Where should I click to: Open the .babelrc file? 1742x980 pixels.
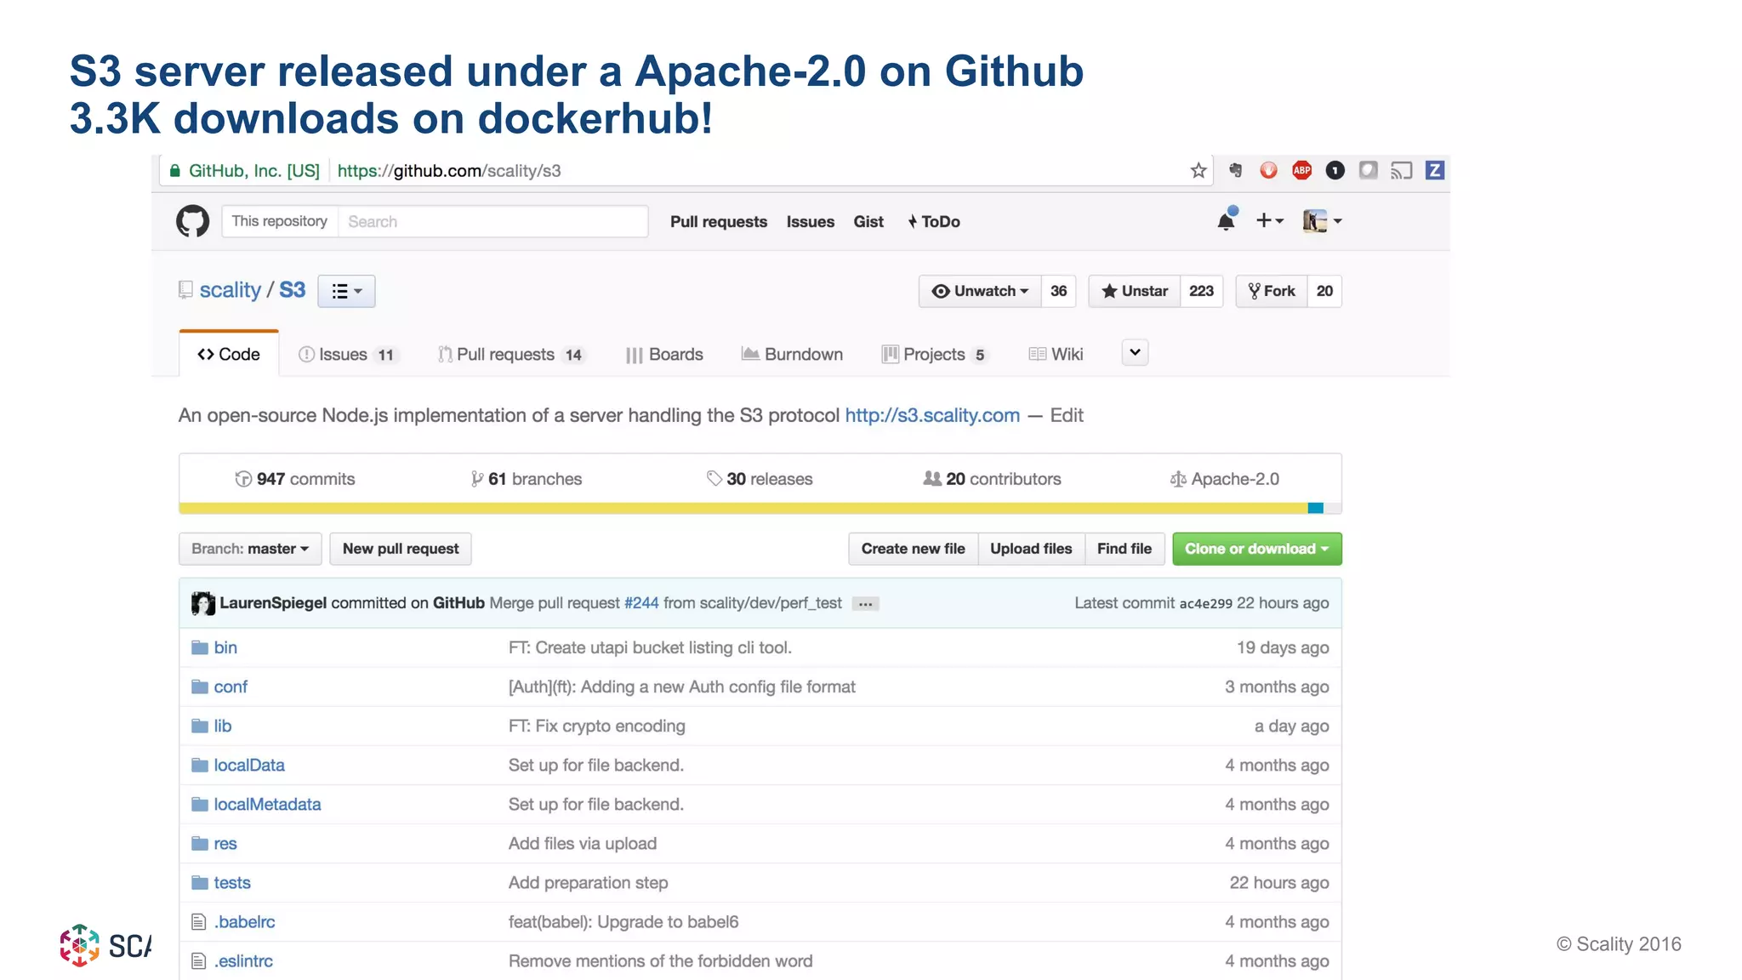245,921
